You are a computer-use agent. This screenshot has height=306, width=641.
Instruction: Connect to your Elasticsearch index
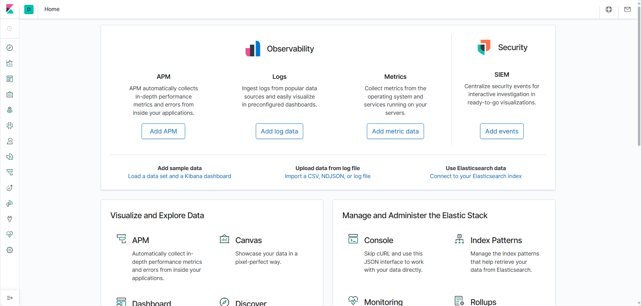[x=476, y=176]
